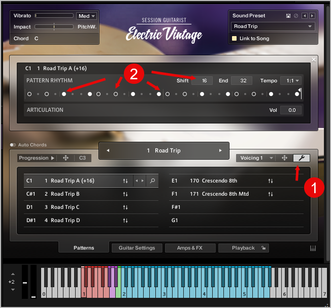
Task: Click the C3 button near Progression
Action: point(83,158)
